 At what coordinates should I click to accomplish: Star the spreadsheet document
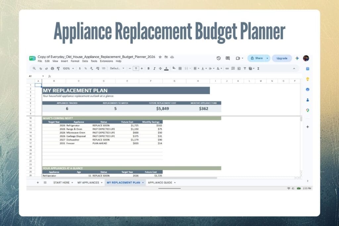pos(160,57)
